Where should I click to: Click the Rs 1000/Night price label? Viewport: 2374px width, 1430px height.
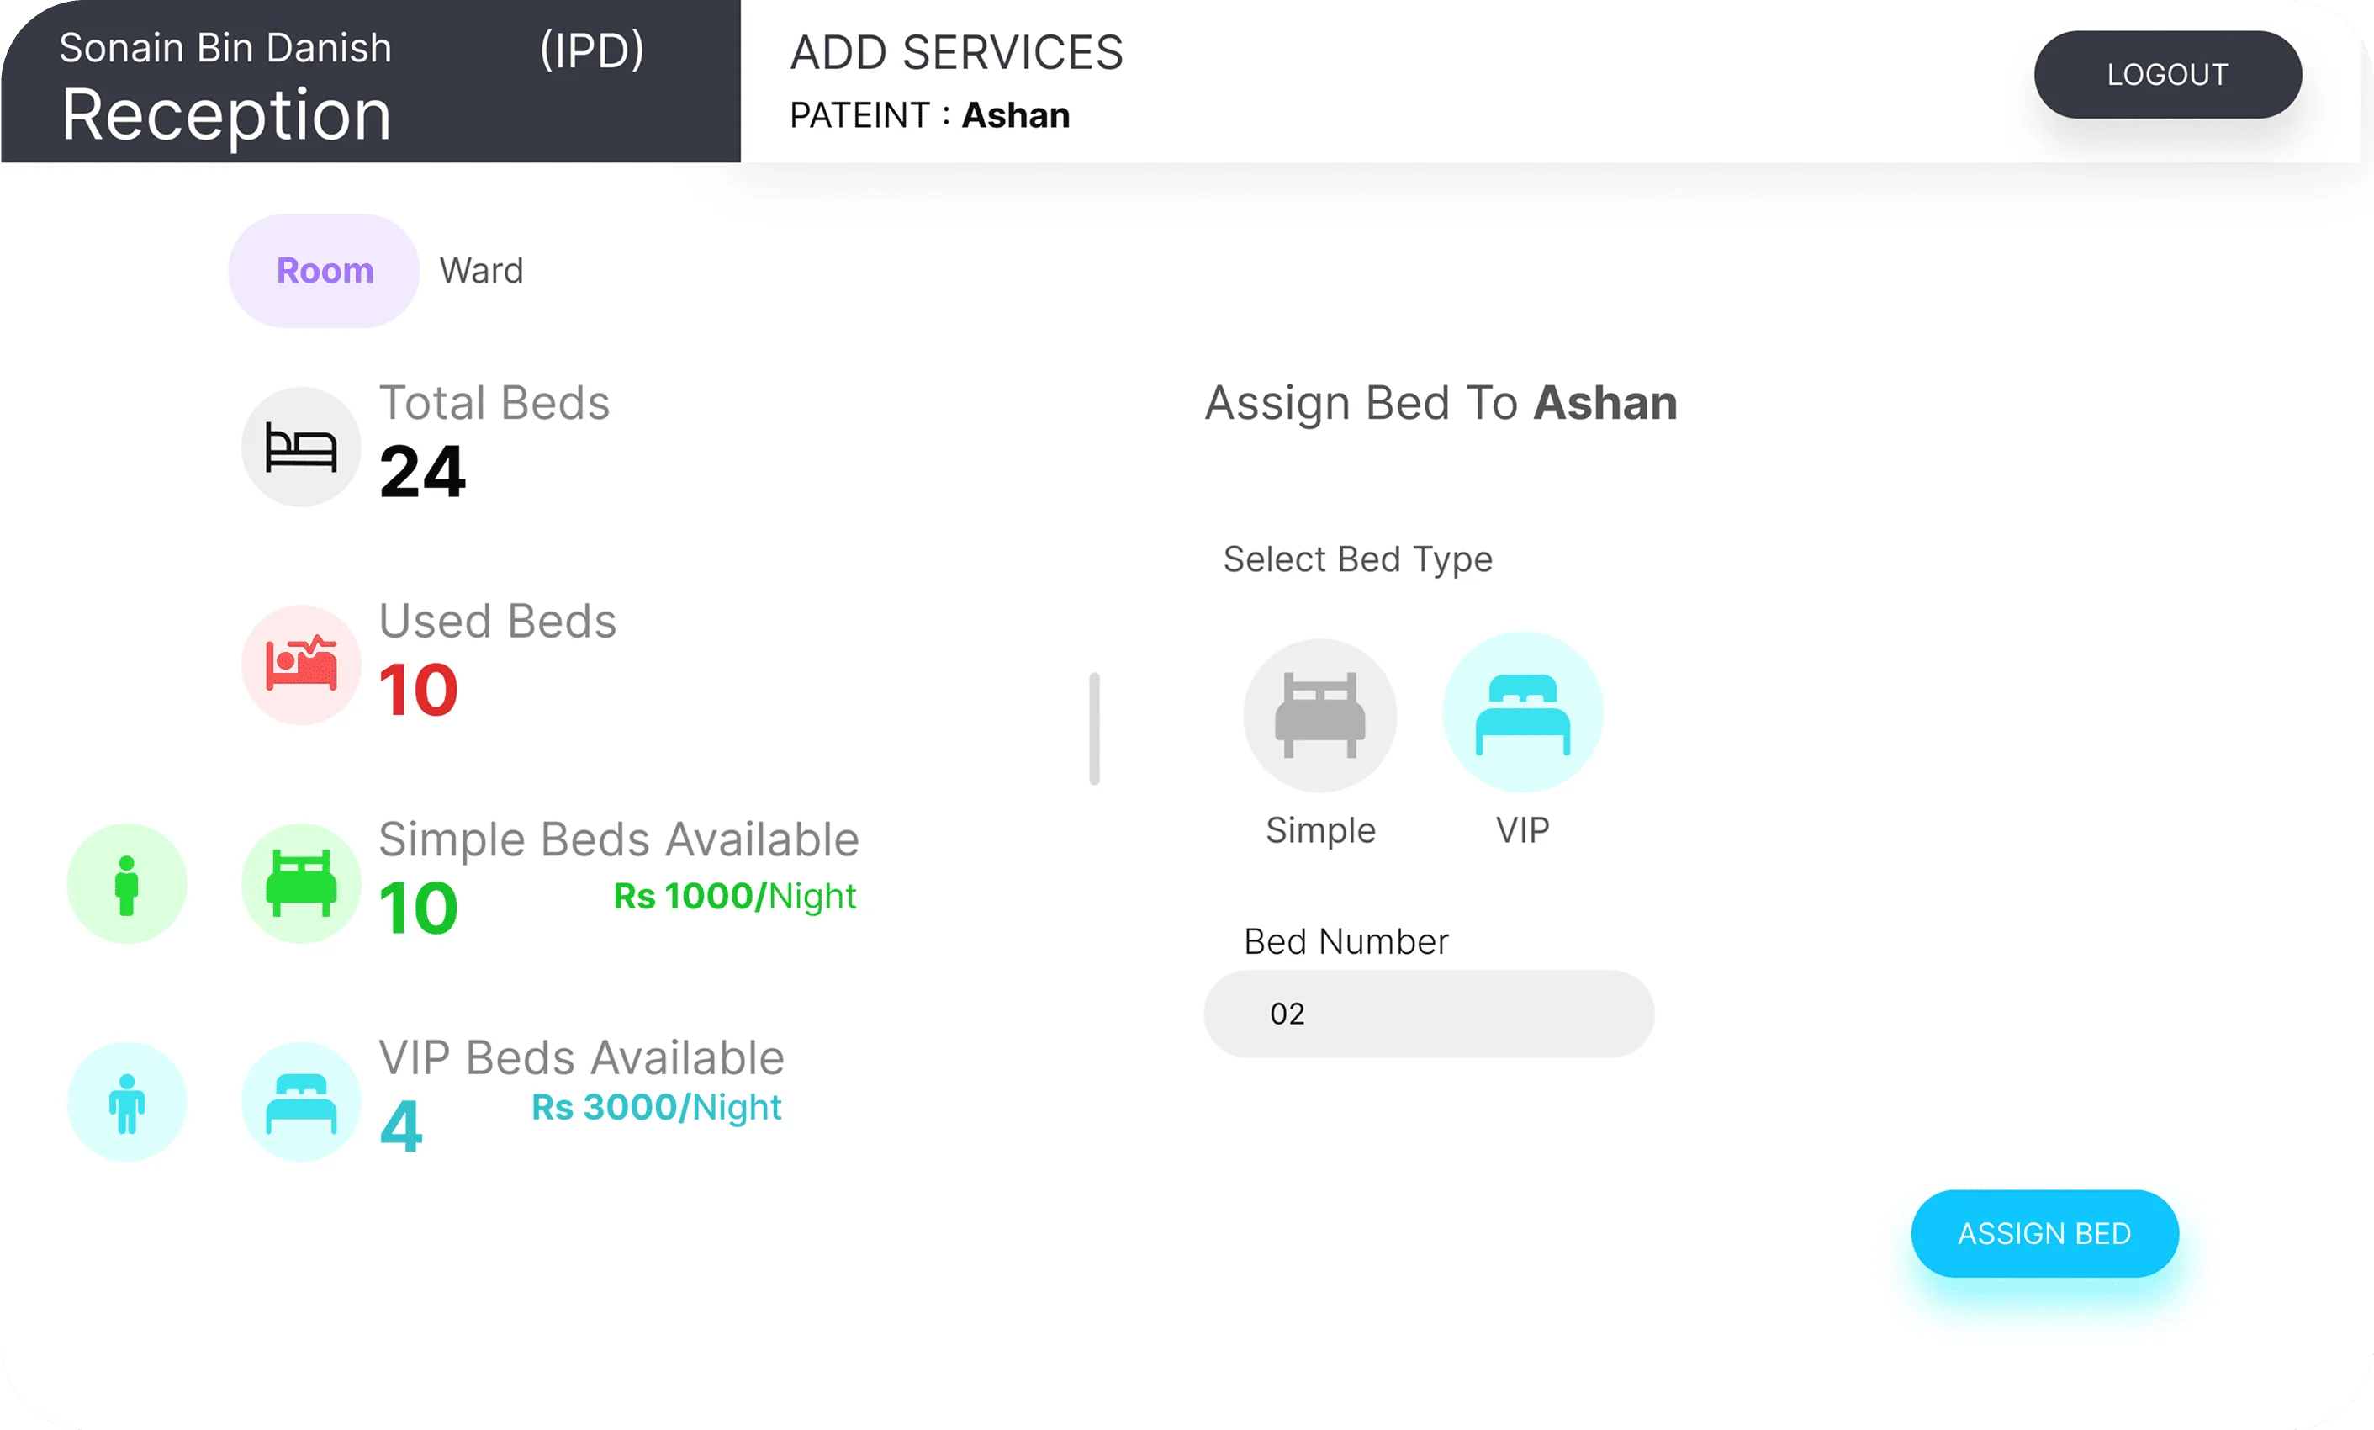tap(735, 896)
